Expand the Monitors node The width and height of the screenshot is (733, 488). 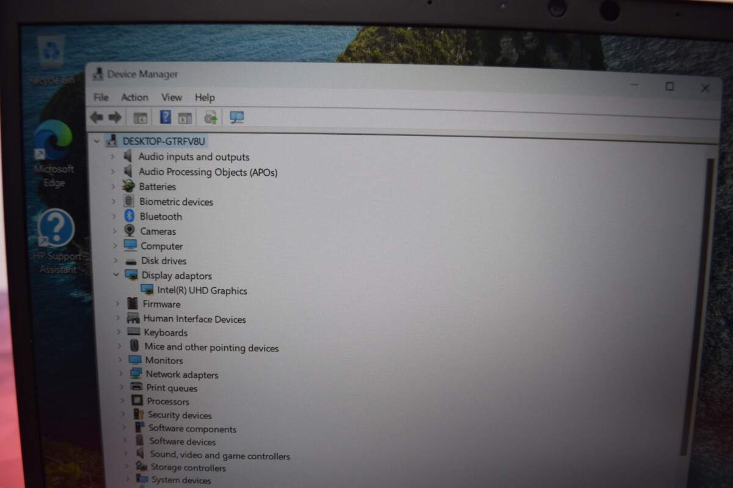[120, 360]
